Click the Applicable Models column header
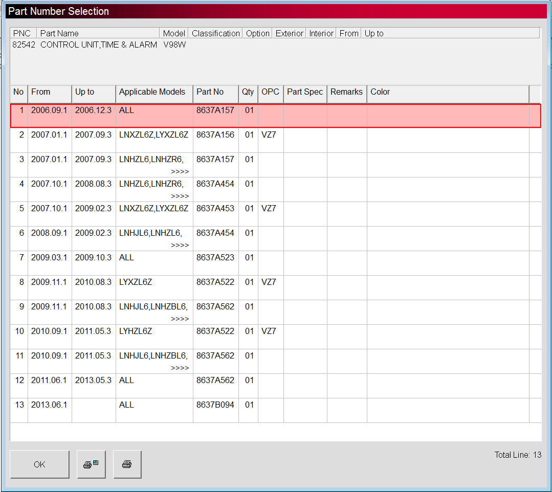Screen dimensions: 552x492 pos(154,92)
